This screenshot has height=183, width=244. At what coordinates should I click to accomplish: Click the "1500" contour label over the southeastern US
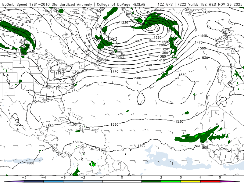click(x=59, y=88)
